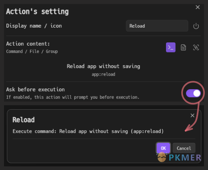The width and height of the screenshot is (208, 170).
Task: Open the icon picker via power icon
Action: tap(196, 26)
